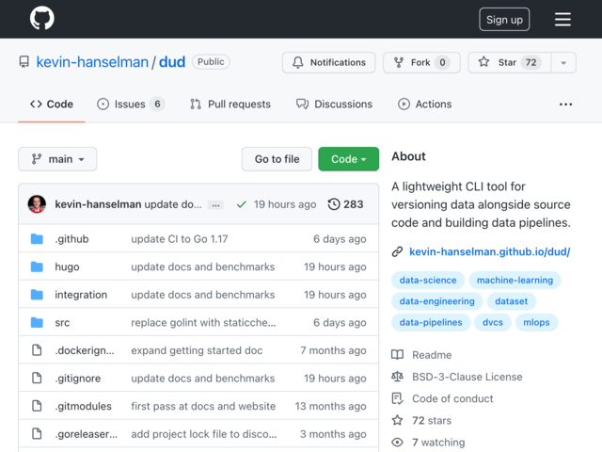Screen dimensions: 602x452
Task: Select the mlops topic tag
Action: pos(536,322)
